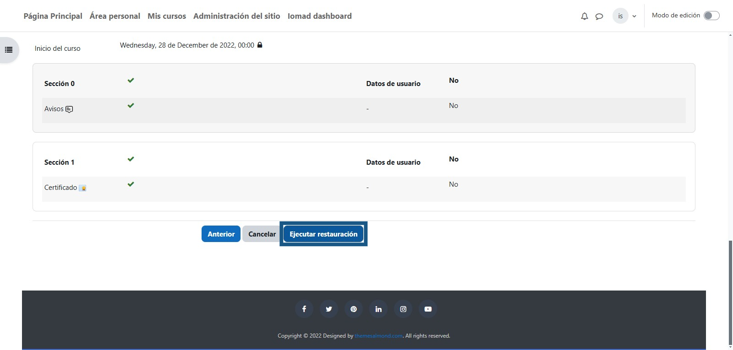Click the Instagram footer icon

[403, 309]
